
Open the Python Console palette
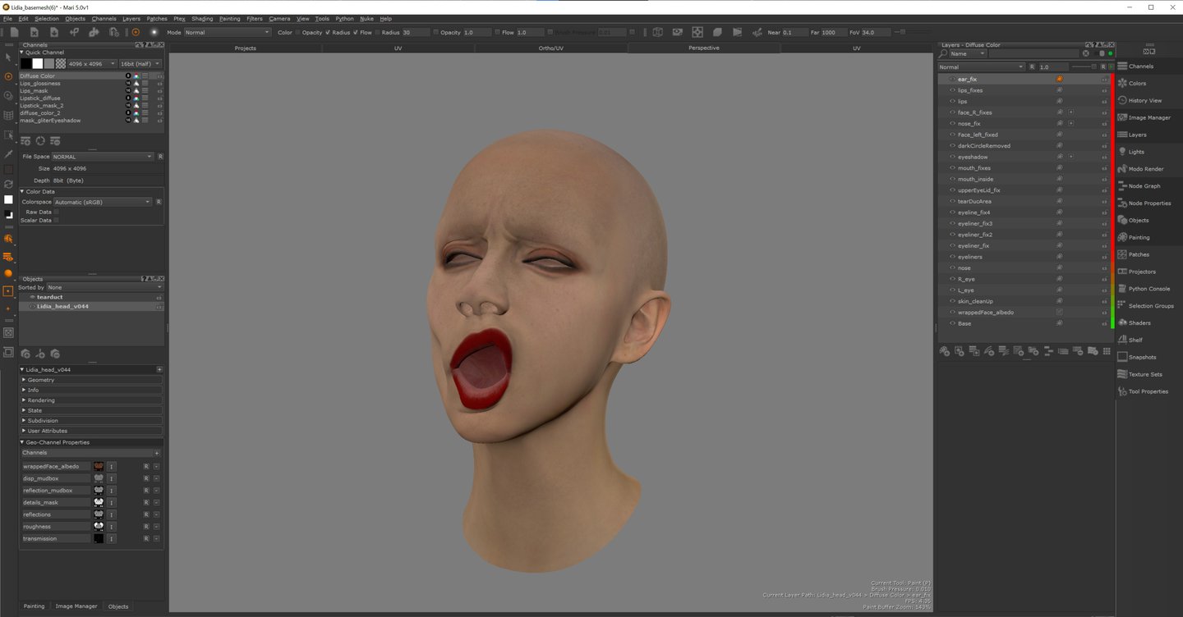pos(1148,289)
